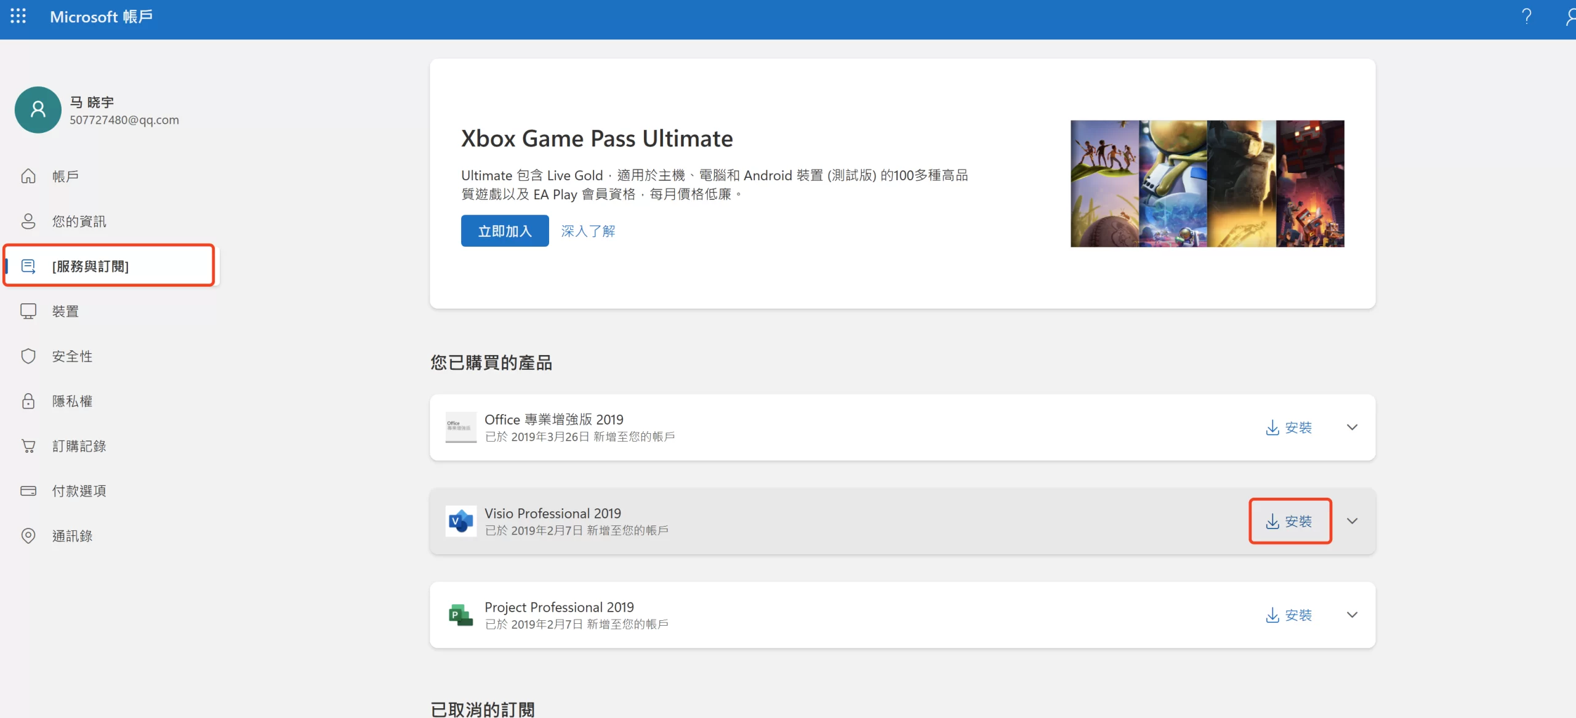Image resolution: width=1576 pixels, height=718 pixels.
Task: Open the 深入了解 link
Action: [x=588, y=231]
